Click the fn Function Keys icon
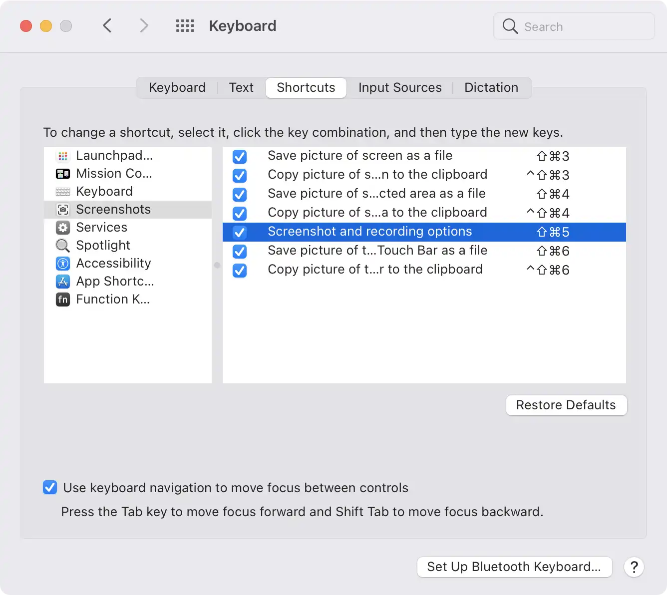 coord(63,299)
